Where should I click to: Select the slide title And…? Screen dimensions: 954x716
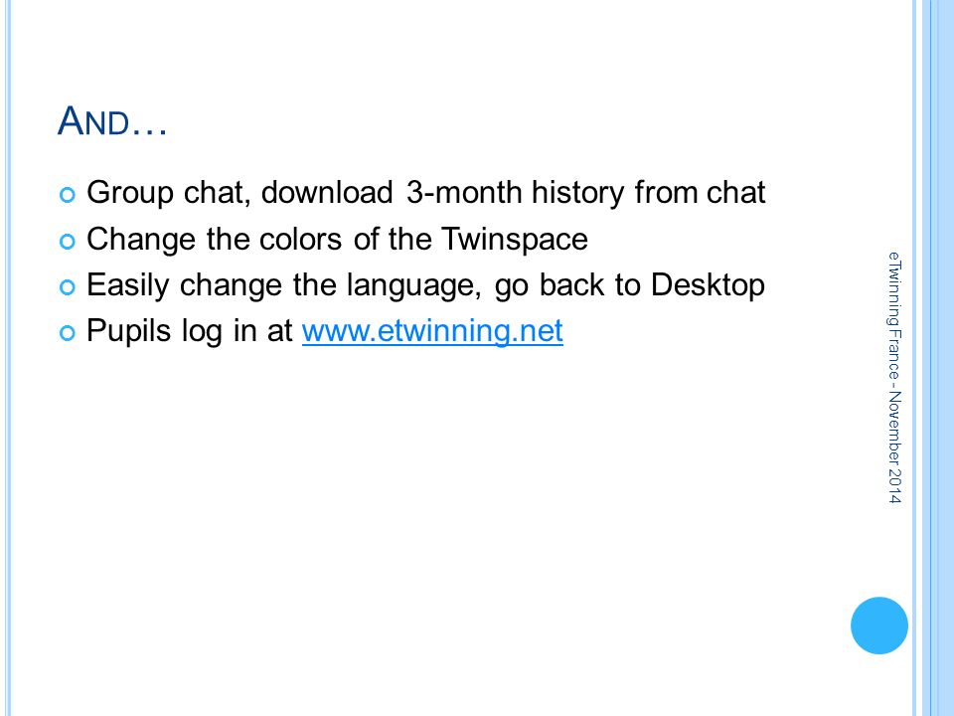pyautogui.click(x=112, y=120)
